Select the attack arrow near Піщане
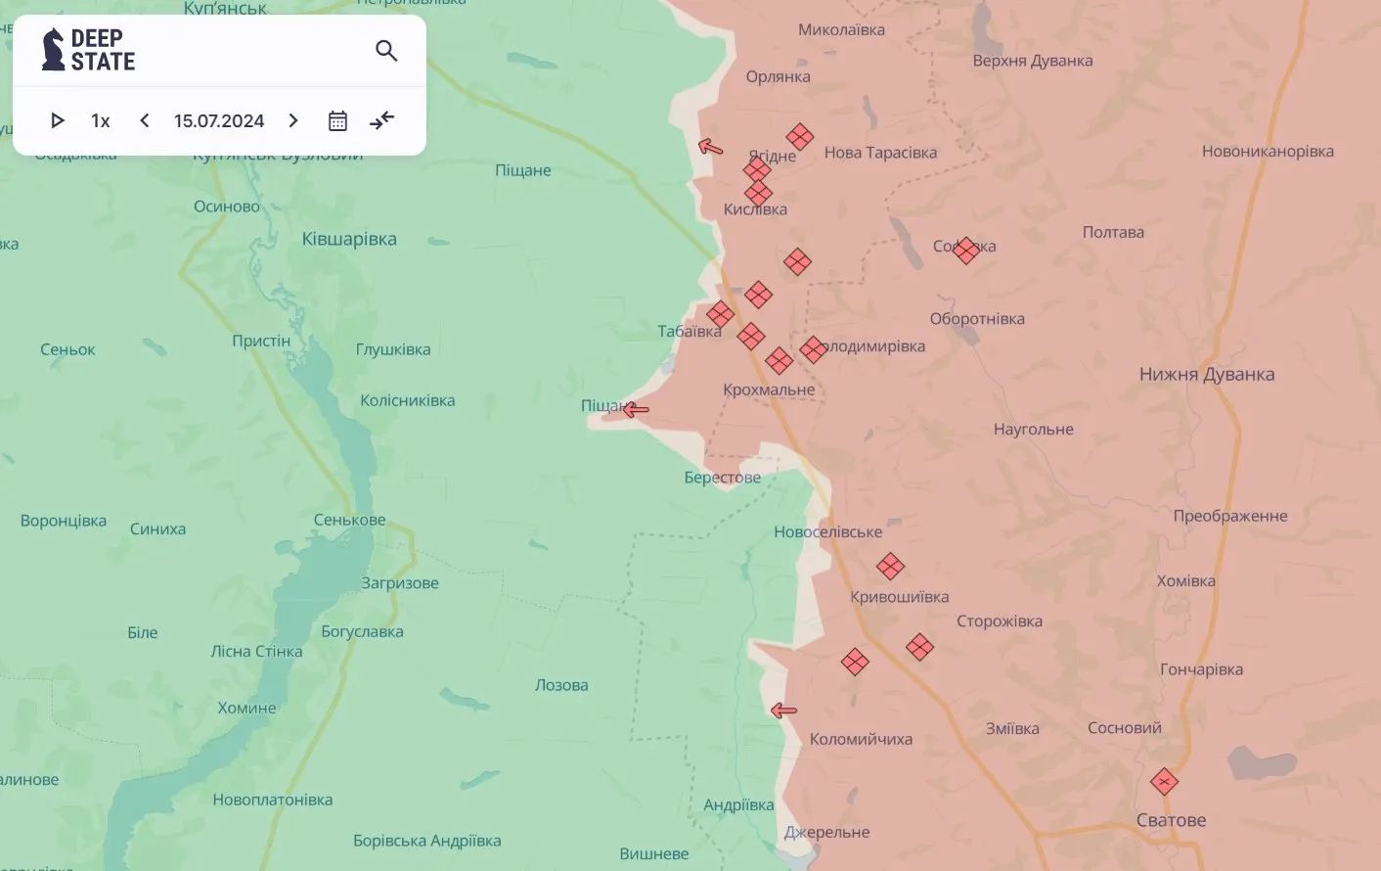Image resolution: width=1381 pixels, height=871 pixels. tap(636, 409)
